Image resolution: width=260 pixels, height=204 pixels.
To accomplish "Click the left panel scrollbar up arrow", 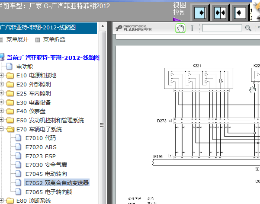I will click(x=103, y=26).
